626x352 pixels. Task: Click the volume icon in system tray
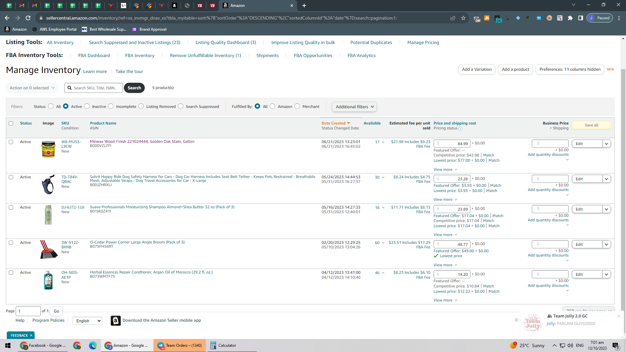(x=570, y=345)
